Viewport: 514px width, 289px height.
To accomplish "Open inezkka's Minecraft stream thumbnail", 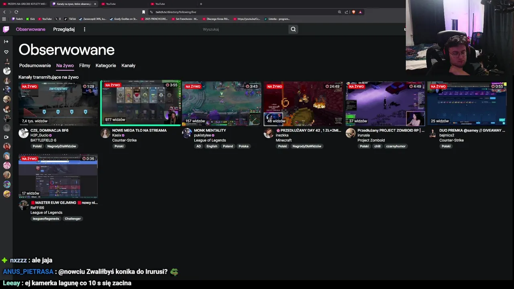I will [x=303, y=104].
